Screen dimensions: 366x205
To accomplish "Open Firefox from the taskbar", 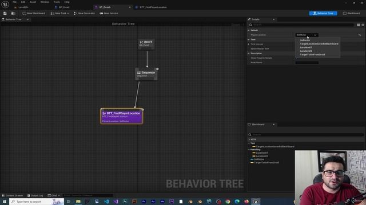I will pos(246,202).
